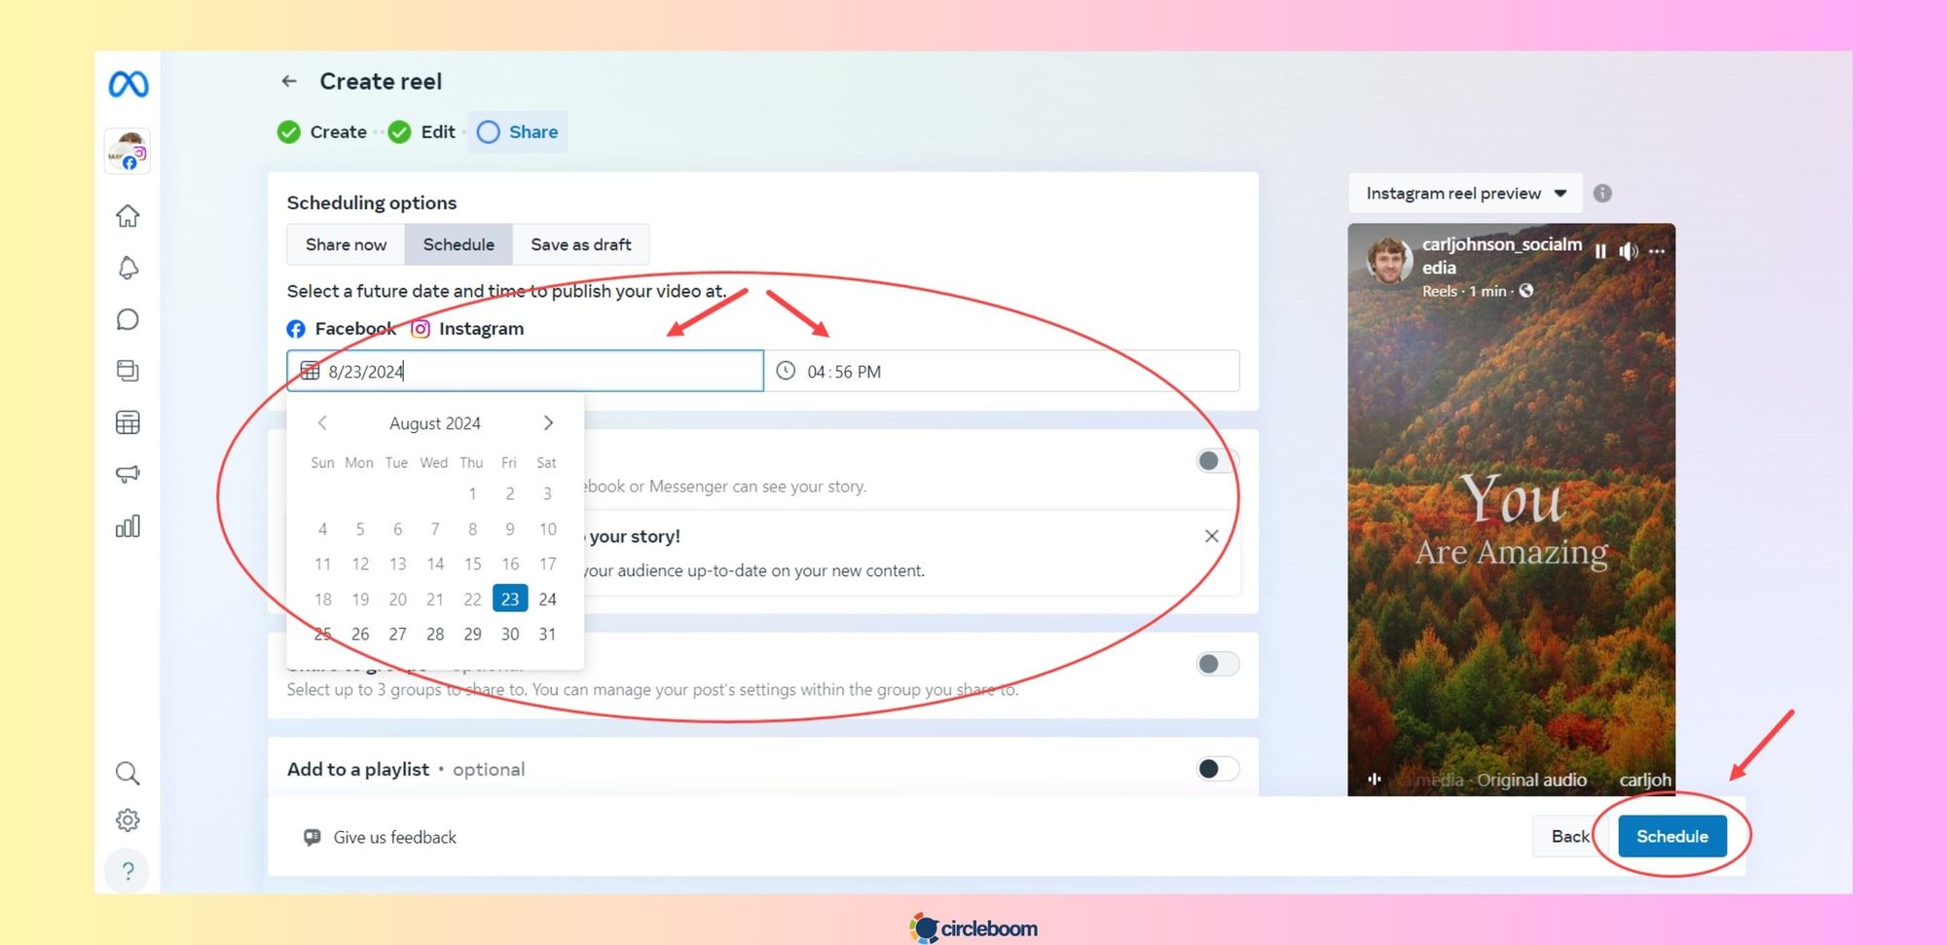Click the Give us feedback link
The height and width of the screenshot is (945, 1947).
(394, 837)
